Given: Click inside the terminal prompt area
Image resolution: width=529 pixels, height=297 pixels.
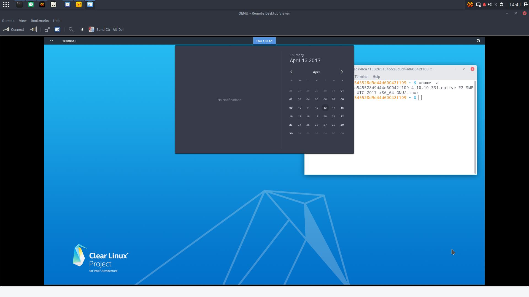Looking at the screenshot, I should pyautogui.click(x=420, y=98).
